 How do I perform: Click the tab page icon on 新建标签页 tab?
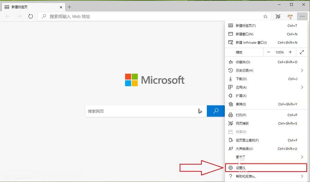7,7
